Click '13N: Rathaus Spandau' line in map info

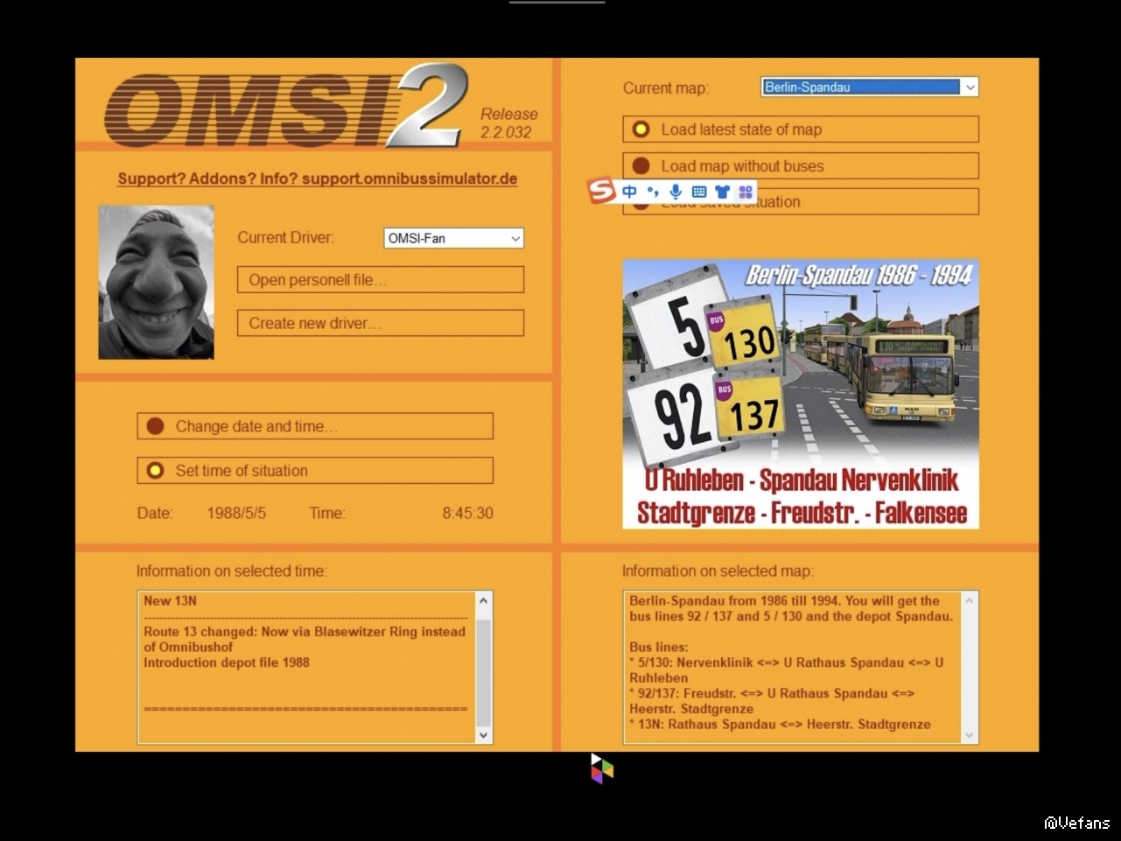pyautogui.click(x=780, y=725)
